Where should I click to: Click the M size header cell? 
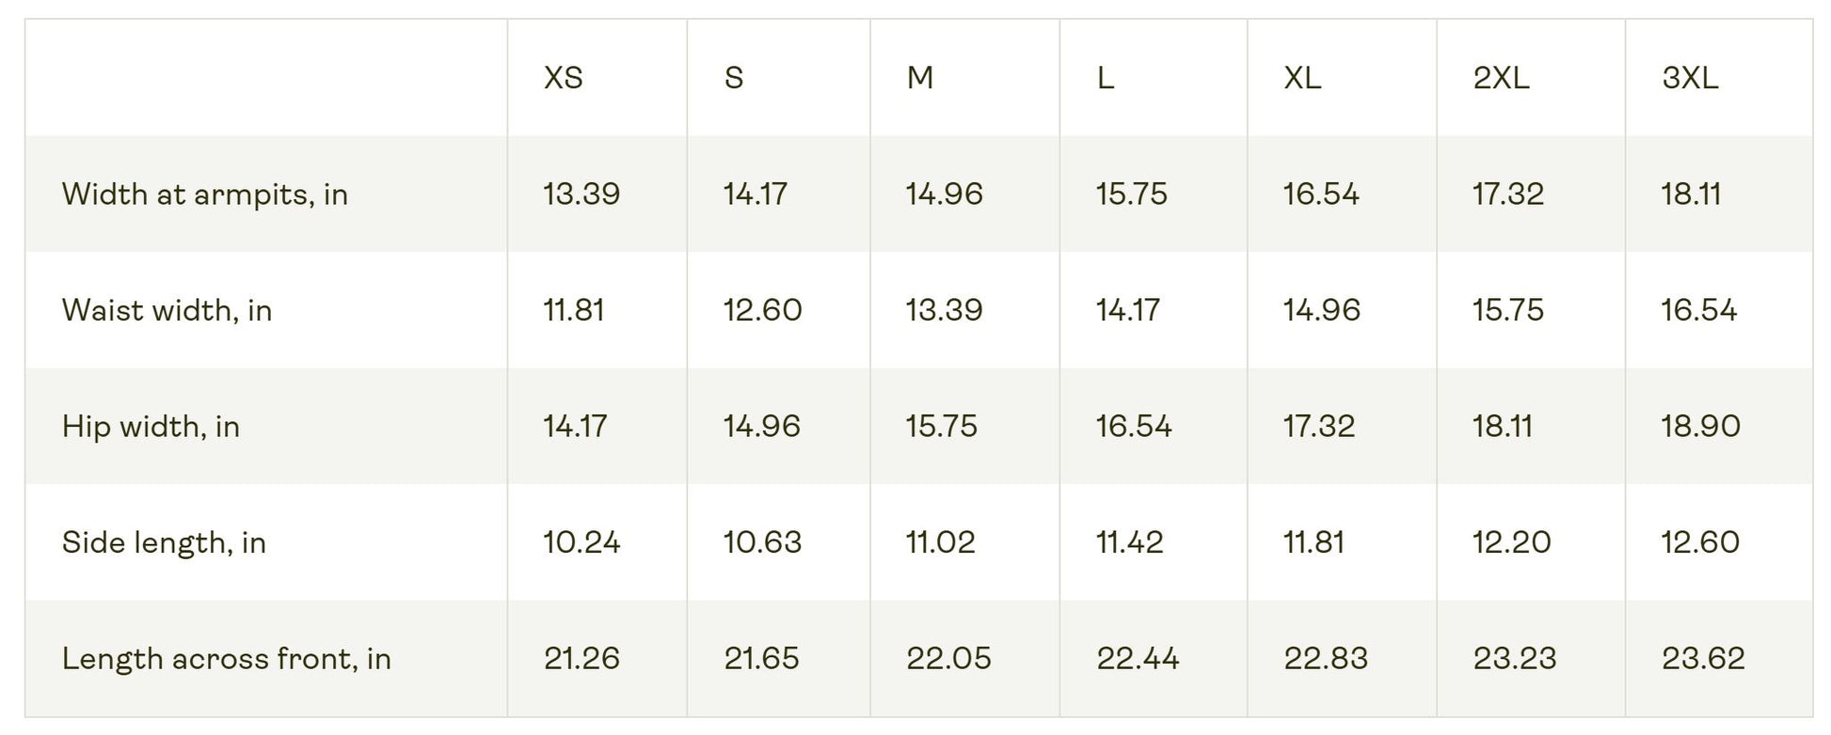919,77
